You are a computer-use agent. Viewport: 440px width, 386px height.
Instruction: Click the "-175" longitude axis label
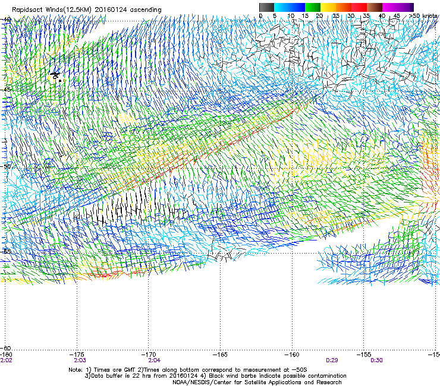(77, 355)
